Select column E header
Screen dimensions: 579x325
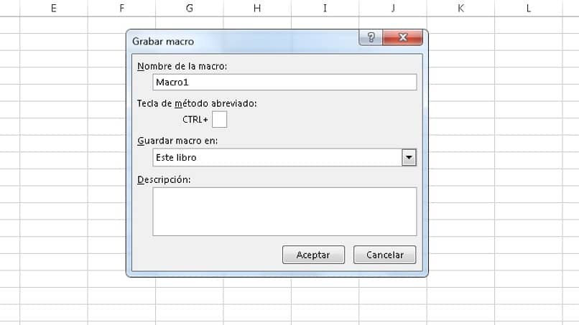pyautogui.click(x=54, y=8)
